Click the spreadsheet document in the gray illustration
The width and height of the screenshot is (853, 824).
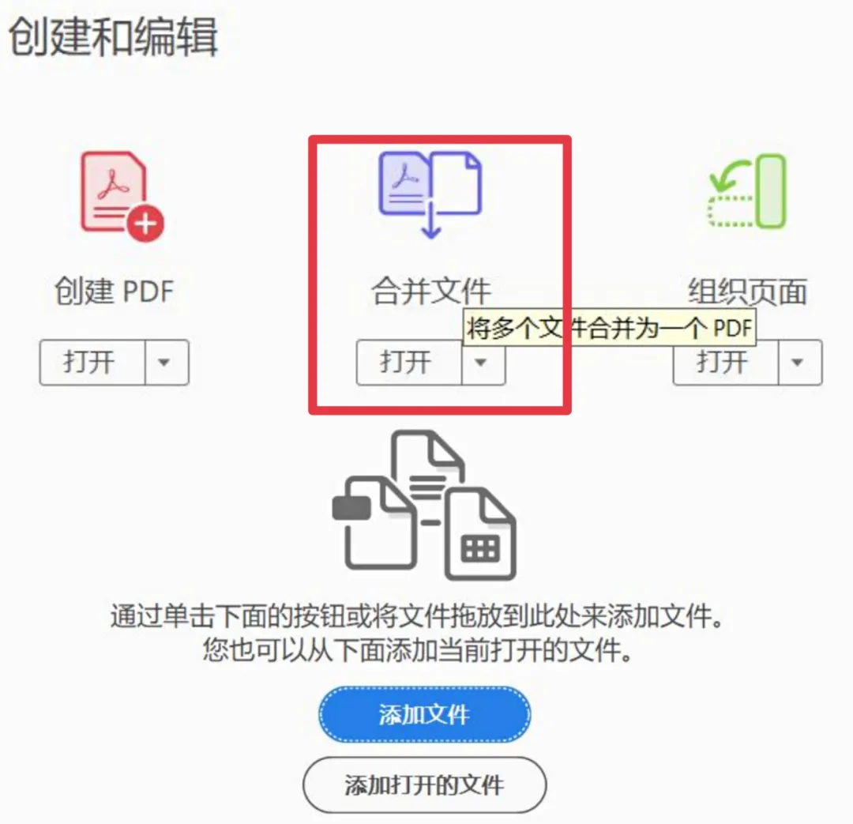click(480, 534)
